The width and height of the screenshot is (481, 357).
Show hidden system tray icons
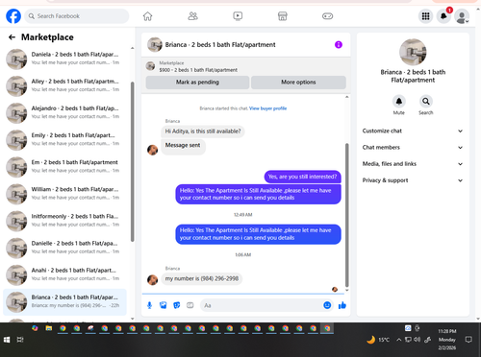(398, 340)
